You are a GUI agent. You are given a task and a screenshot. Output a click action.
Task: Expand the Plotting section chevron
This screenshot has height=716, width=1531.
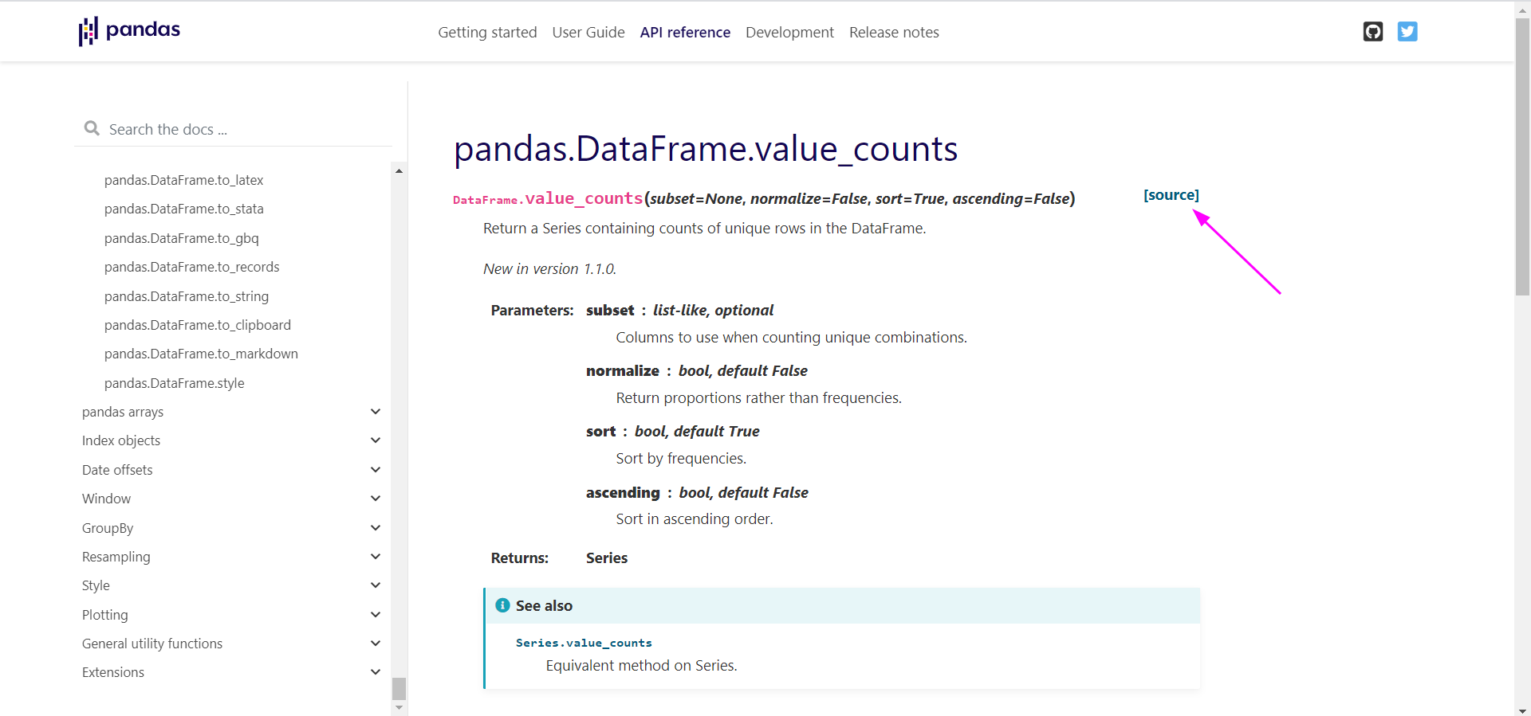point(376,615)
